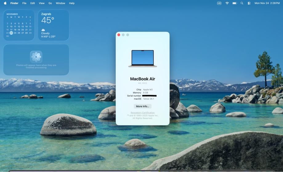
Task: Select today 24 in calendar widget
Action: [11, 33]
